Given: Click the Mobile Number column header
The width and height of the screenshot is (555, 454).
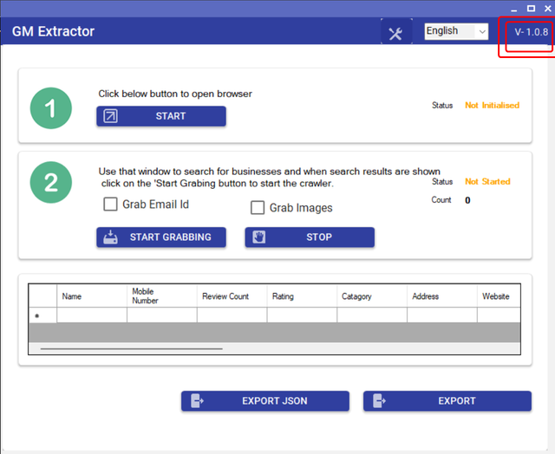Looking at the screenshot, I should (162, 296).
